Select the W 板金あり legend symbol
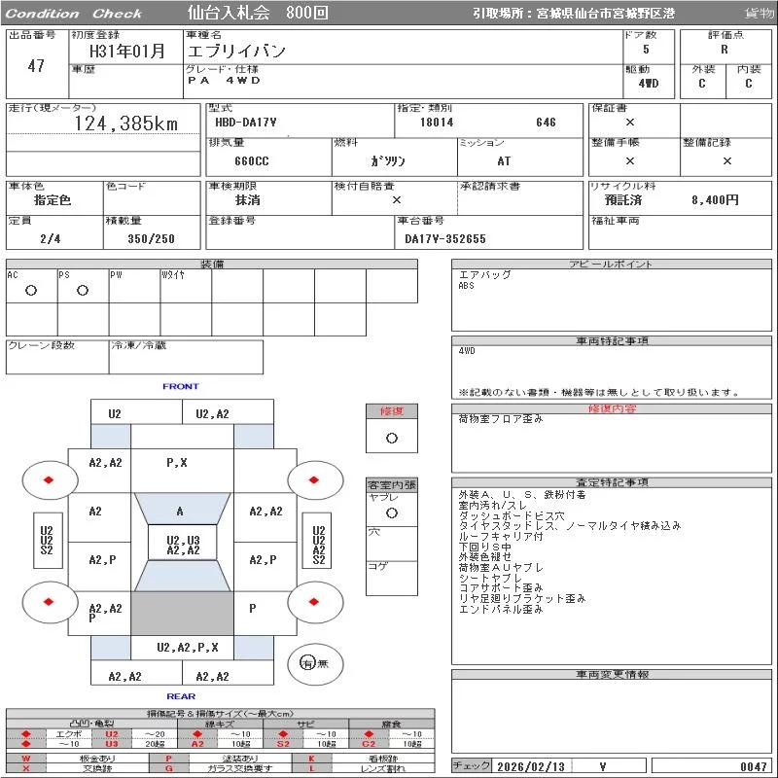 [27, 758]
